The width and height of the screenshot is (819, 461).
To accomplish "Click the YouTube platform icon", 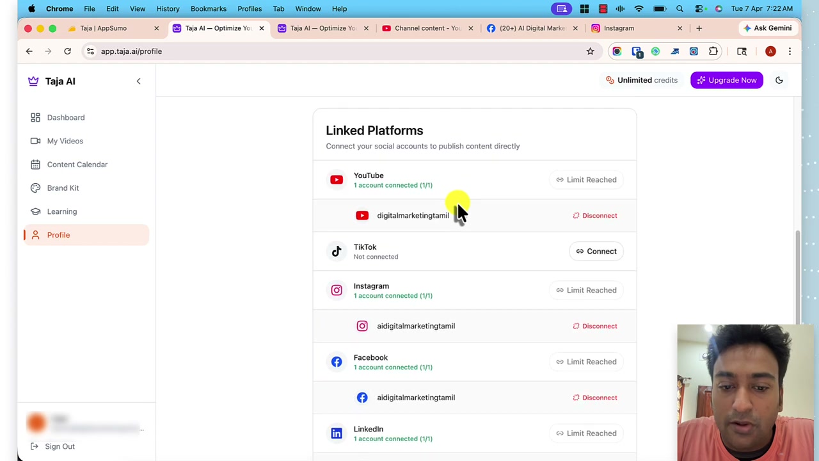I will pos(337,180).
